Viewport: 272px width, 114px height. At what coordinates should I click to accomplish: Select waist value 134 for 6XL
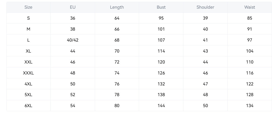[250, 106]
